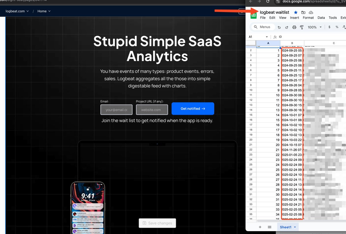Click the Google Sheets home logo
This screenshot has height=234, width=346.
click(x=254, y=15)
